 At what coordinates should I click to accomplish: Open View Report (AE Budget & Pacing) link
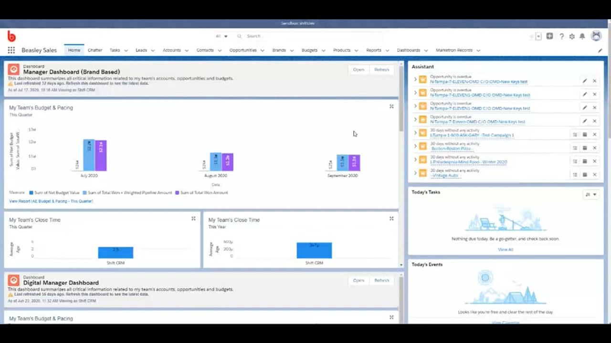(51, 201)
